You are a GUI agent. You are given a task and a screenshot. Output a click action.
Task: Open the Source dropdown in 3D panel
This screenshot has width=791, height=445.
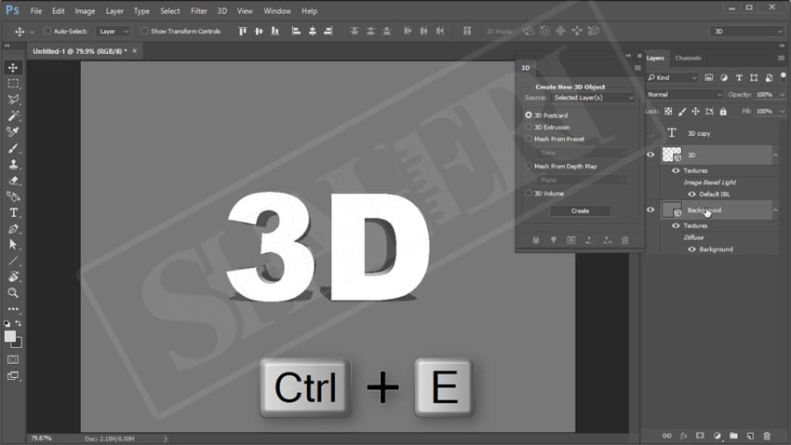tap(592, 98)
